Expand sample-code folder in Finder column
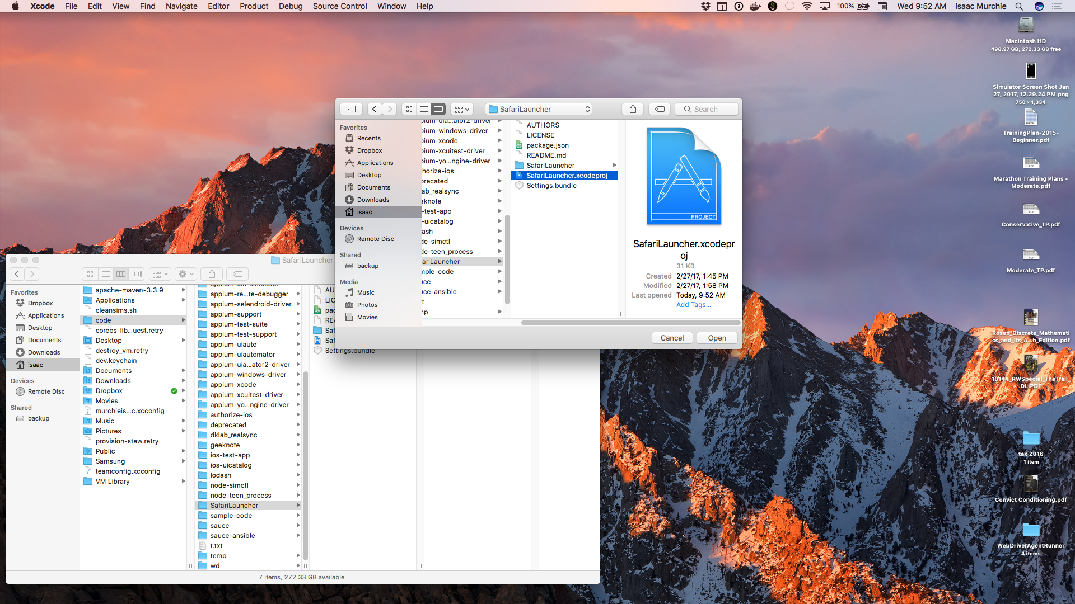Viewport: 1075px width, 604px height. (x=298, y=516)
